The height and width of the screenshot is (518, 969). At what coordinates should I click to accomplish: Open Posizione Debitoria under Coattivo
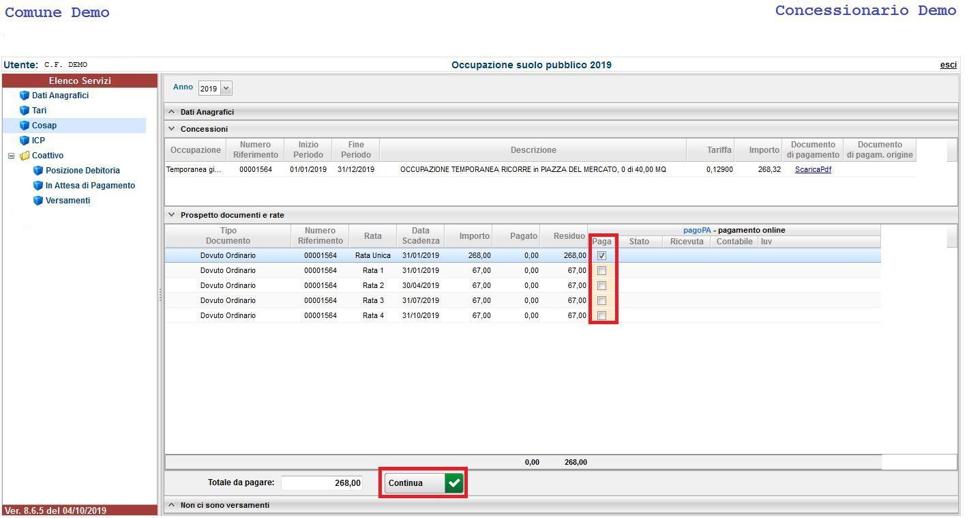pyautogui.click(x=83, y=171)
